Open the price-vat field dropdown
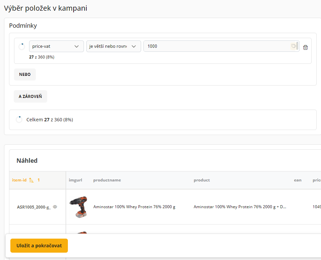Viewport: 321px width, 260px height. pos(56,46)
